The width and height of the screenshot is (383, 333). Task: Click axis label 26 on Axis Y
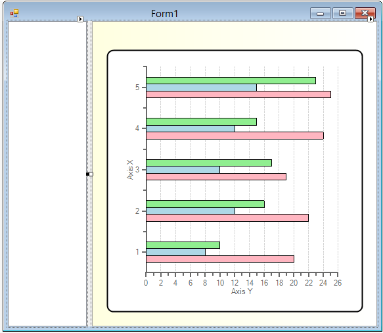pos(338,283)
